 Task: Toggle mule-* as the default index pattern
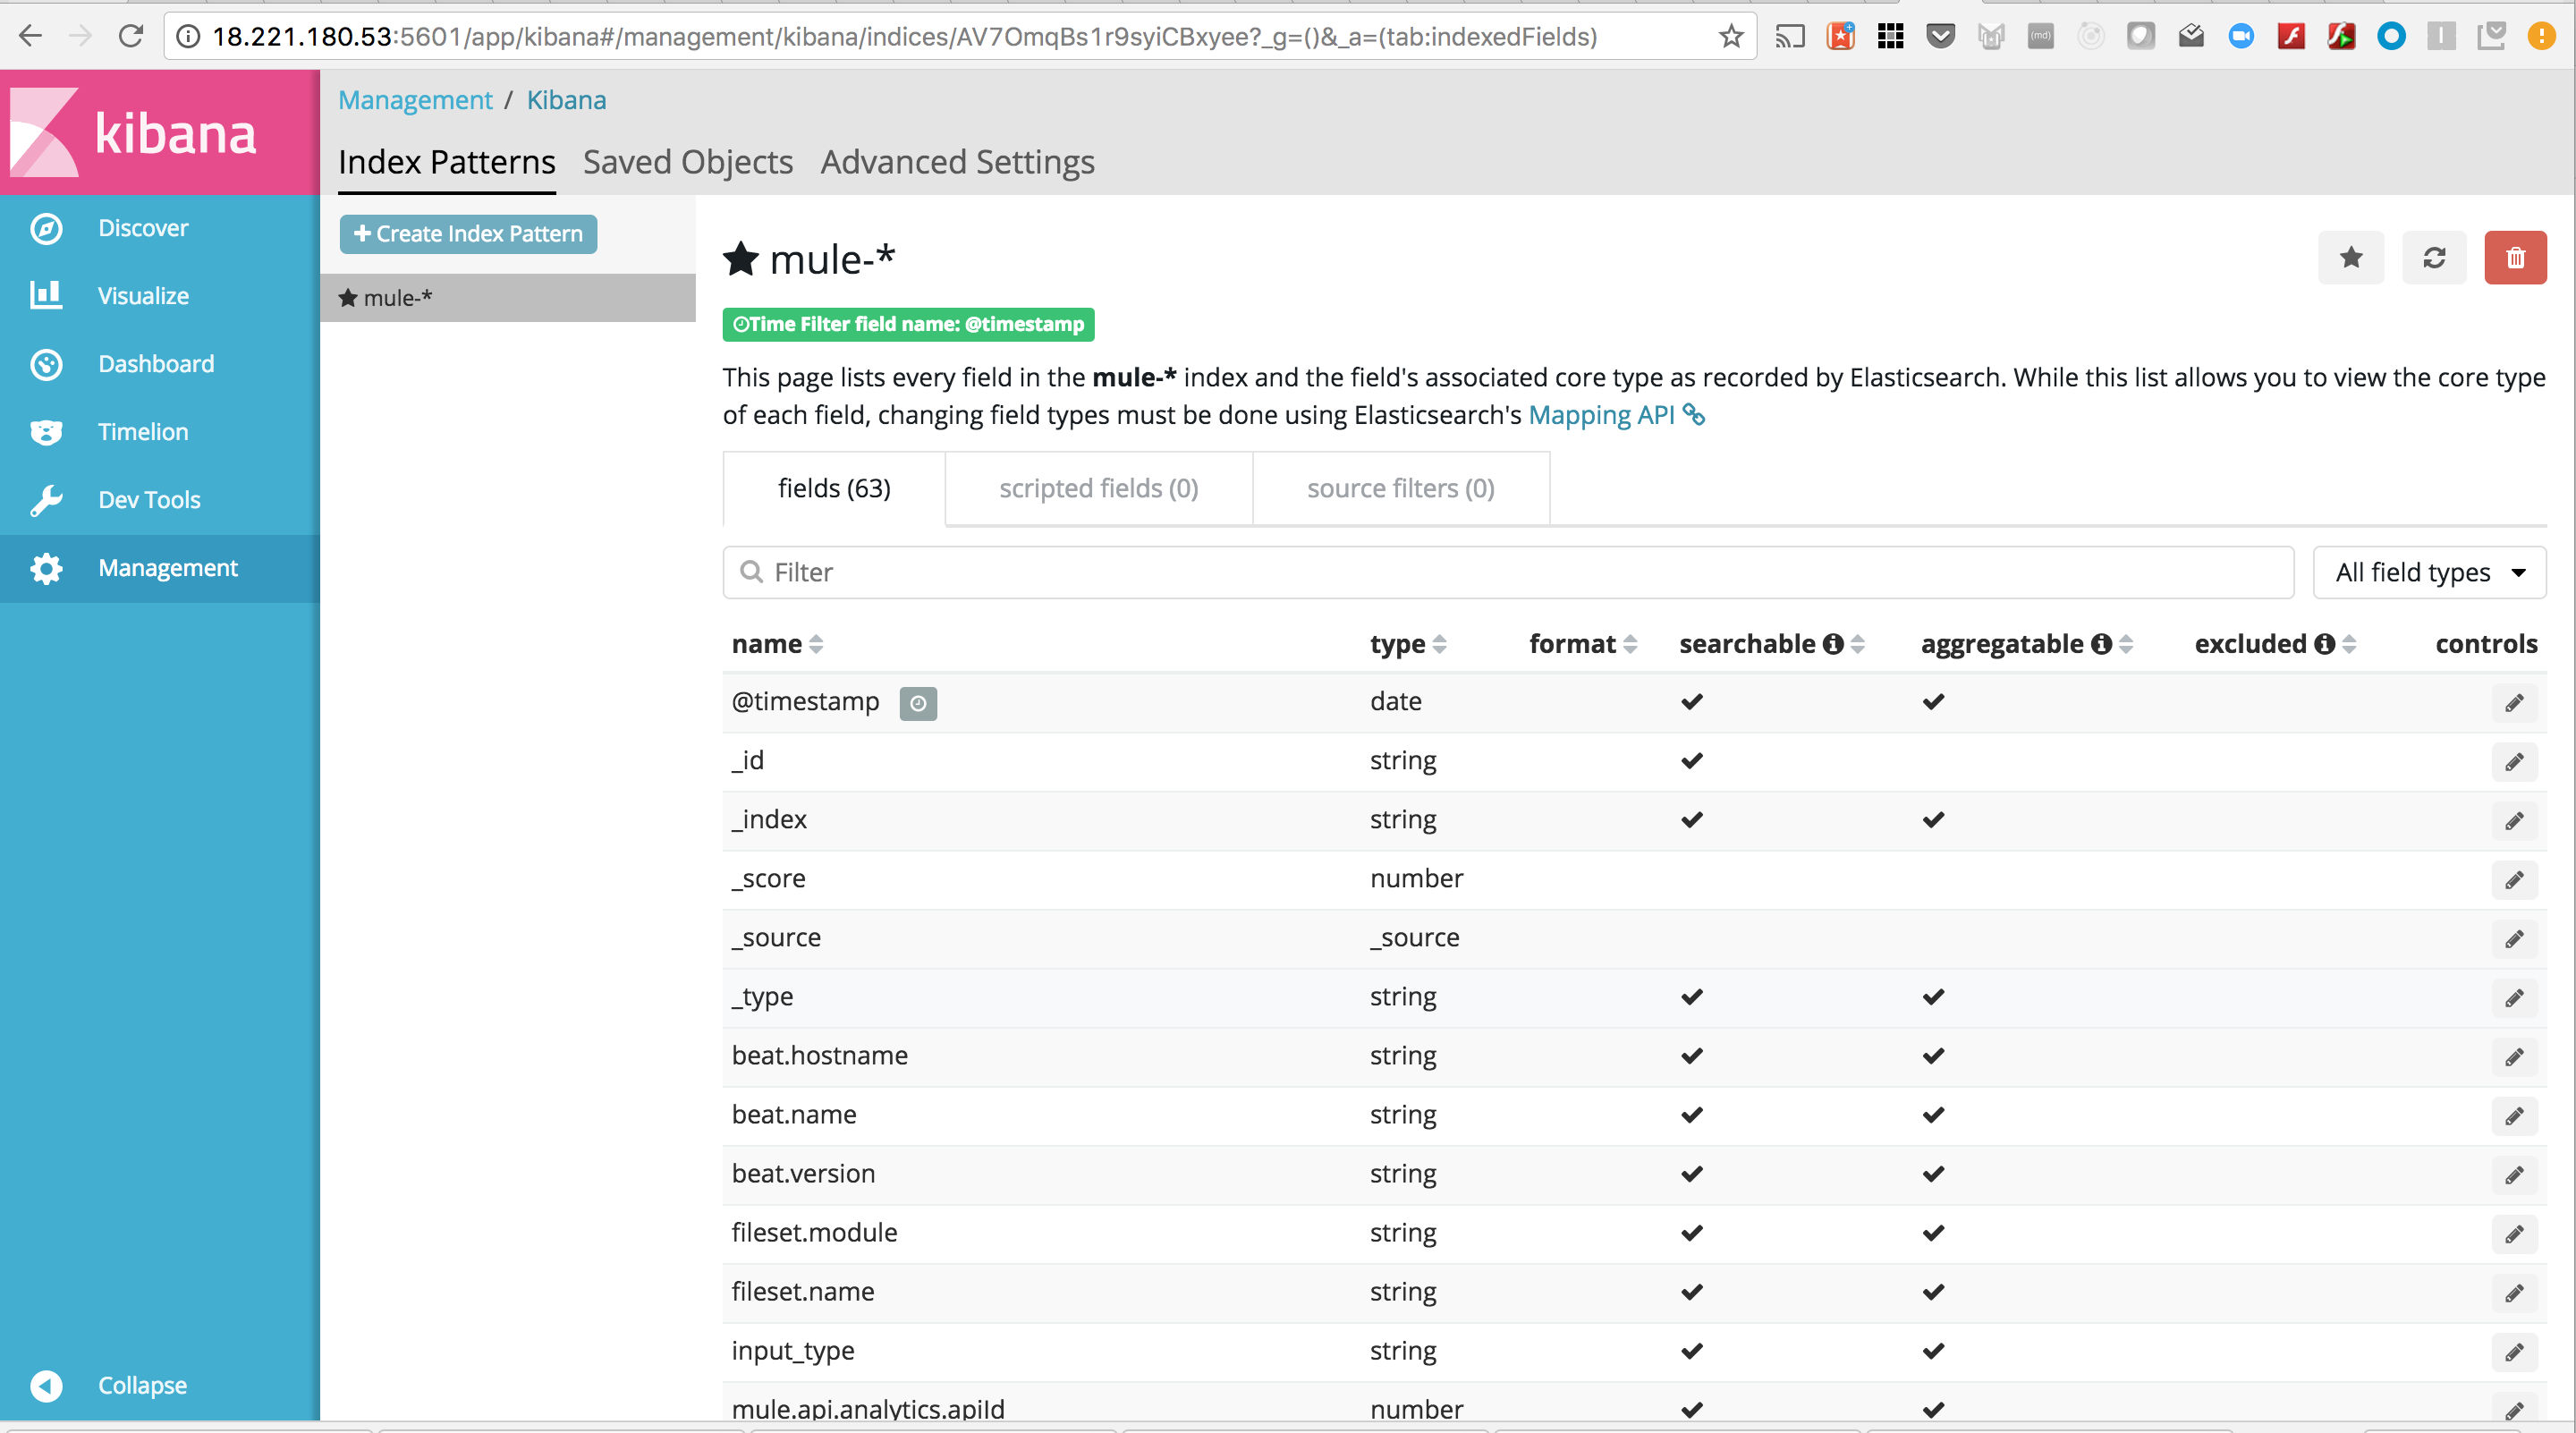tap(2351, 257)
